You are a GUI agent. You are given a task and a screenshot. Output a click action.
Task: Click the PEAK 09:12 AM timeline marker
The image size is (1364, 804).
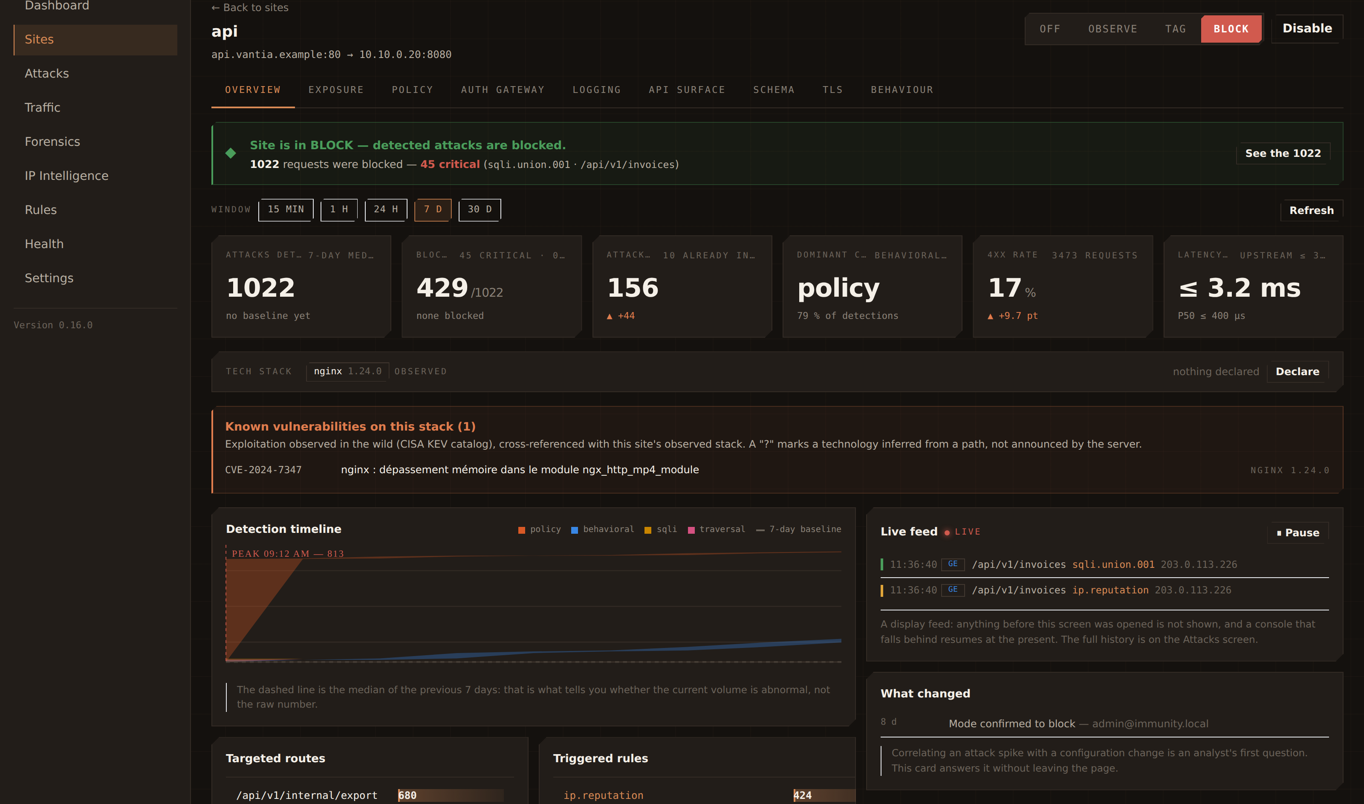click(x=288, y=554)
